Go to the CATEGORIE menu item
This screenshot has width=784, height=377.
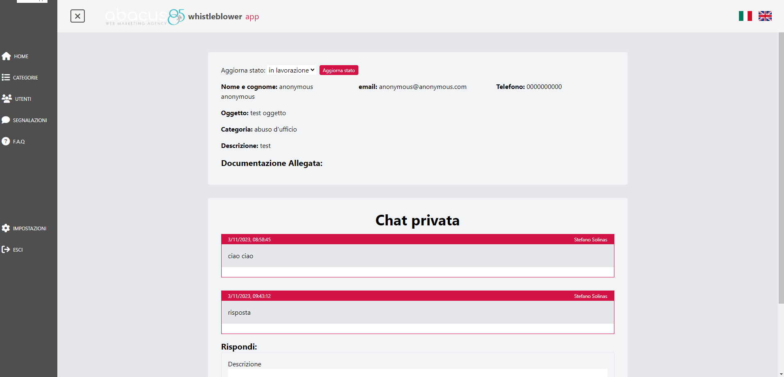click(x=25, y=77)
